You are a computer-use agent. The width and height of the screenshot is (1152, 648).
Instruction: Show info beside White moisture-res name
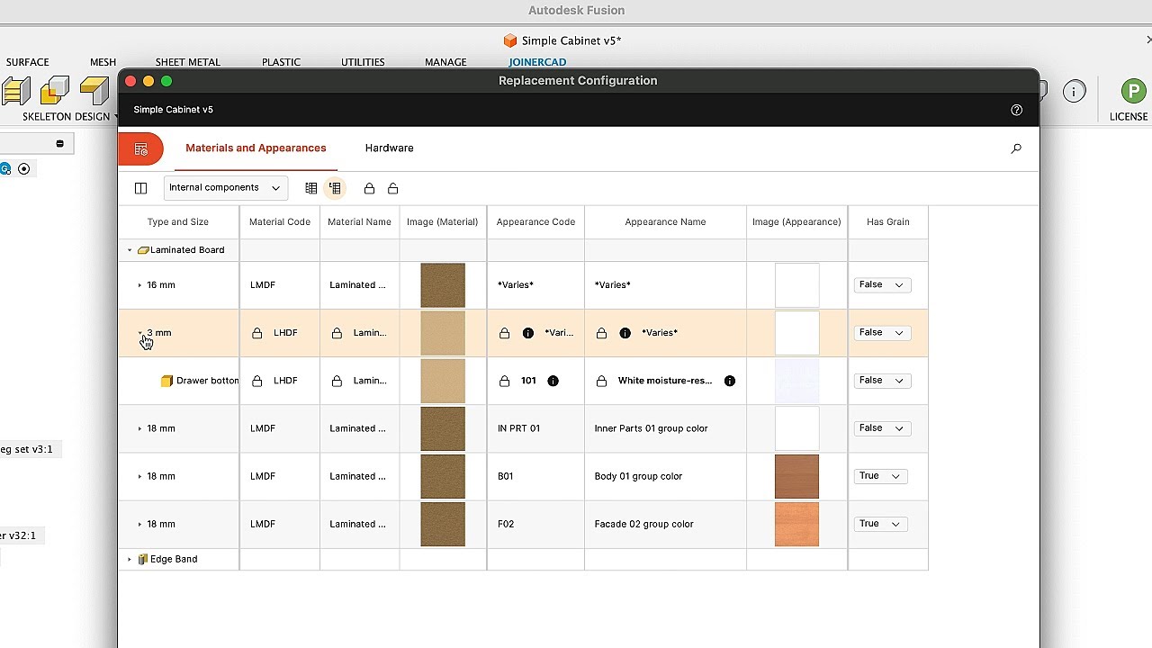click(730, 381)
